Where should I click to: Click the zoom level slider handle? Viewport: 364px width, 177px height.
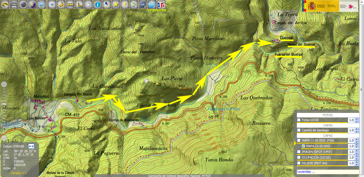tap(4, 104)
